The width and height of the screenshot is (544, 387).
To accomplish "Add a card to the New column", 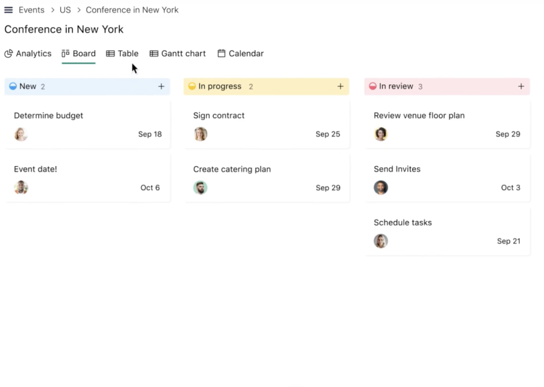I will click(161, 86).
